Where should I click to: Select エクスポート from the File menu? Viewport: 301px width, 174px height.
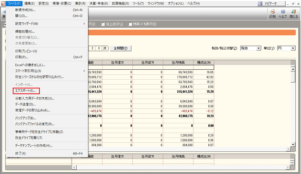[x=25, y=91]
